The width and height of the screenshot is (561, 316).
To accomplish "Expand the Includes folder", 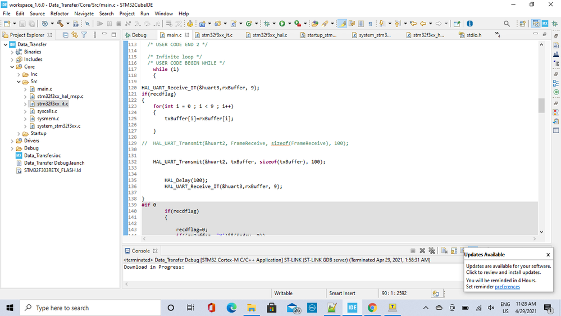I will 12,60.
